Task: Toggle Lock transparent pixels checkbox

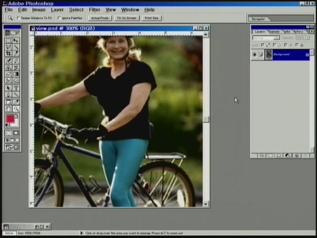Action: tap(262, 45)
